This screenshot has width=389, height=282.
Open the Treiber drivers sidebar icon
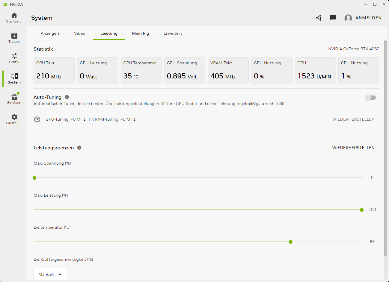(14, 36)
